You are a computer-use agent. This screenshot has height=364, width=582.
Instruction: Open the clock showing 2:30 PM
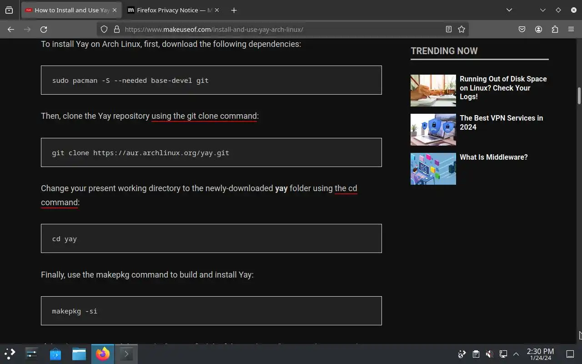tap(540, 354)
